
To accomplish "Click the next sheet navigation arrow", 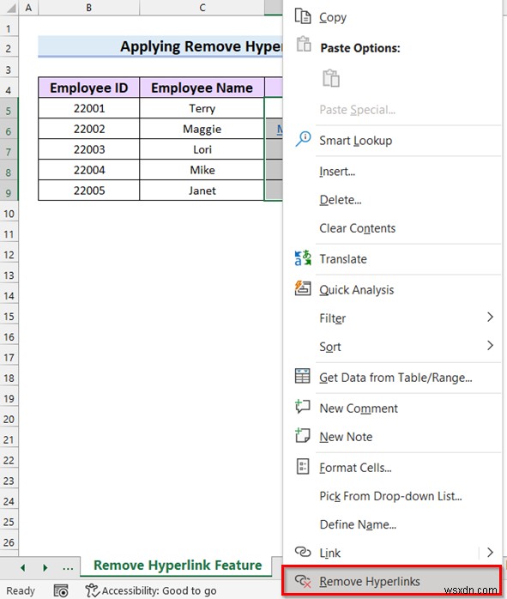I will pyautogui.click(x=45, y=567).
